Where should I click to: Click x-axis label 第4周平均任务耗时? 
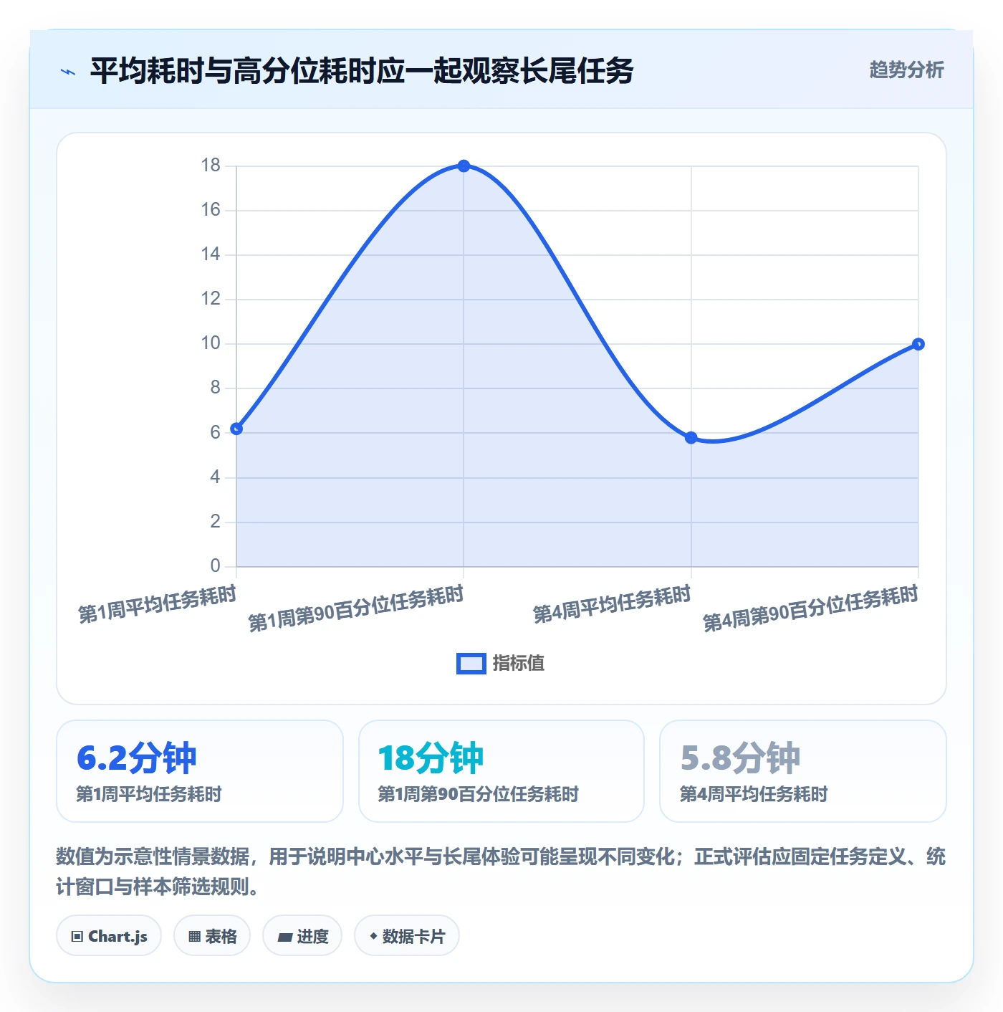[612, 603]
